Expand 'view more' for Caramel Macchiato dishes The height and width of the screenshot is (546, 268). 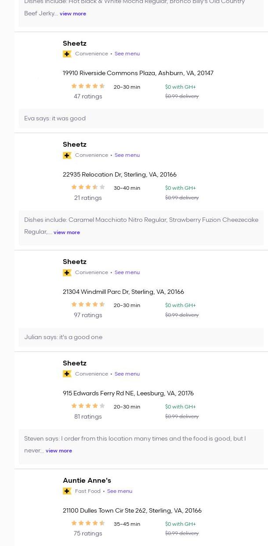(x=67, y=232)
